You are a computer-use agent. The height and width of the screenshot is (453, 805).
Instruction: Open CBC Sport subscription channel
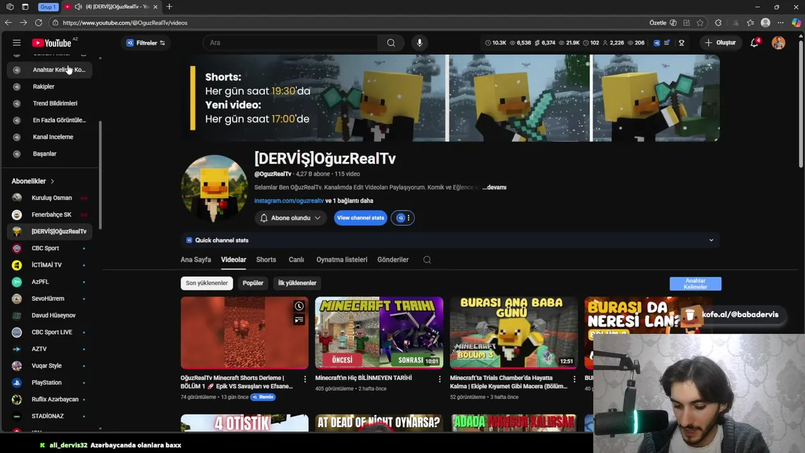(50, 248)
